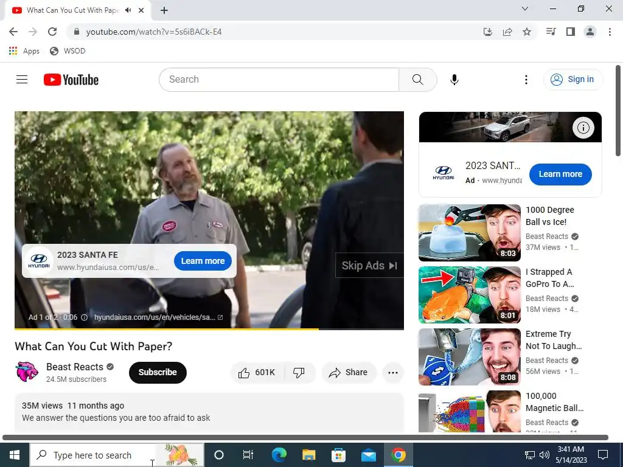Click the video title 'What Can You Cut With Paper?'
Viewport: 623px width, 467px height.
pyautogui.click(x=93, y=346)
